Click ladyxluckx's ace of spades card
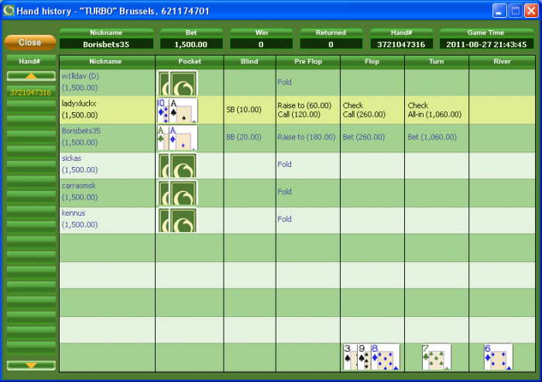This screenshot has width=542, height=382. point(184,111)
